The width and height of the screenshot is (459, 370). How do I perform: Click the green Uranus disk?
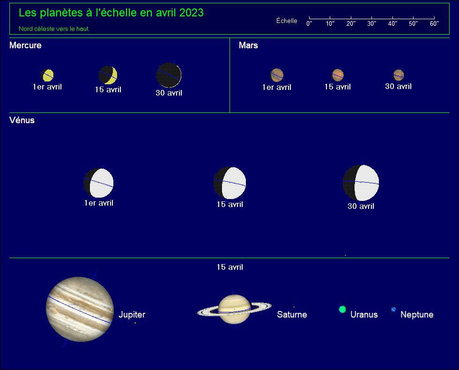[342, 309]
